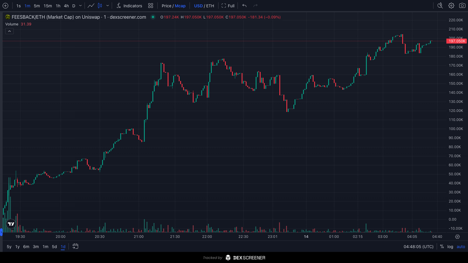Click the Volume value 31.39
The image size is (468, 263).
(26, 24)
